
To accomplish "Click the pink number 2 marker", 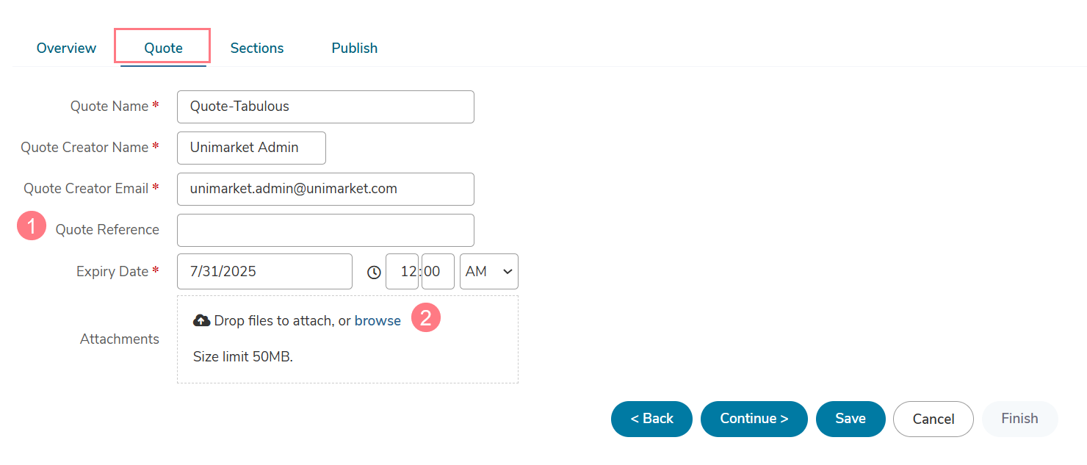I will coord(426,317).
